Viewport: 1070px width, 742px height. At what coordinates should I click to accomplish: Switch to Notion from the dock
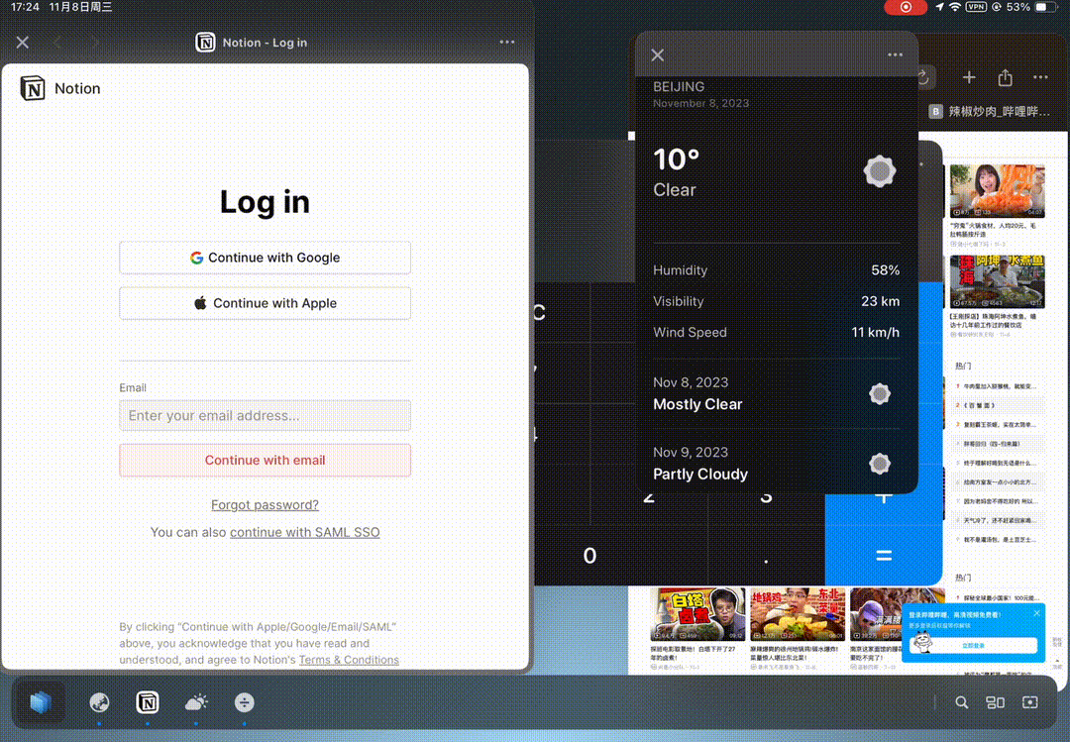(148, 702)
